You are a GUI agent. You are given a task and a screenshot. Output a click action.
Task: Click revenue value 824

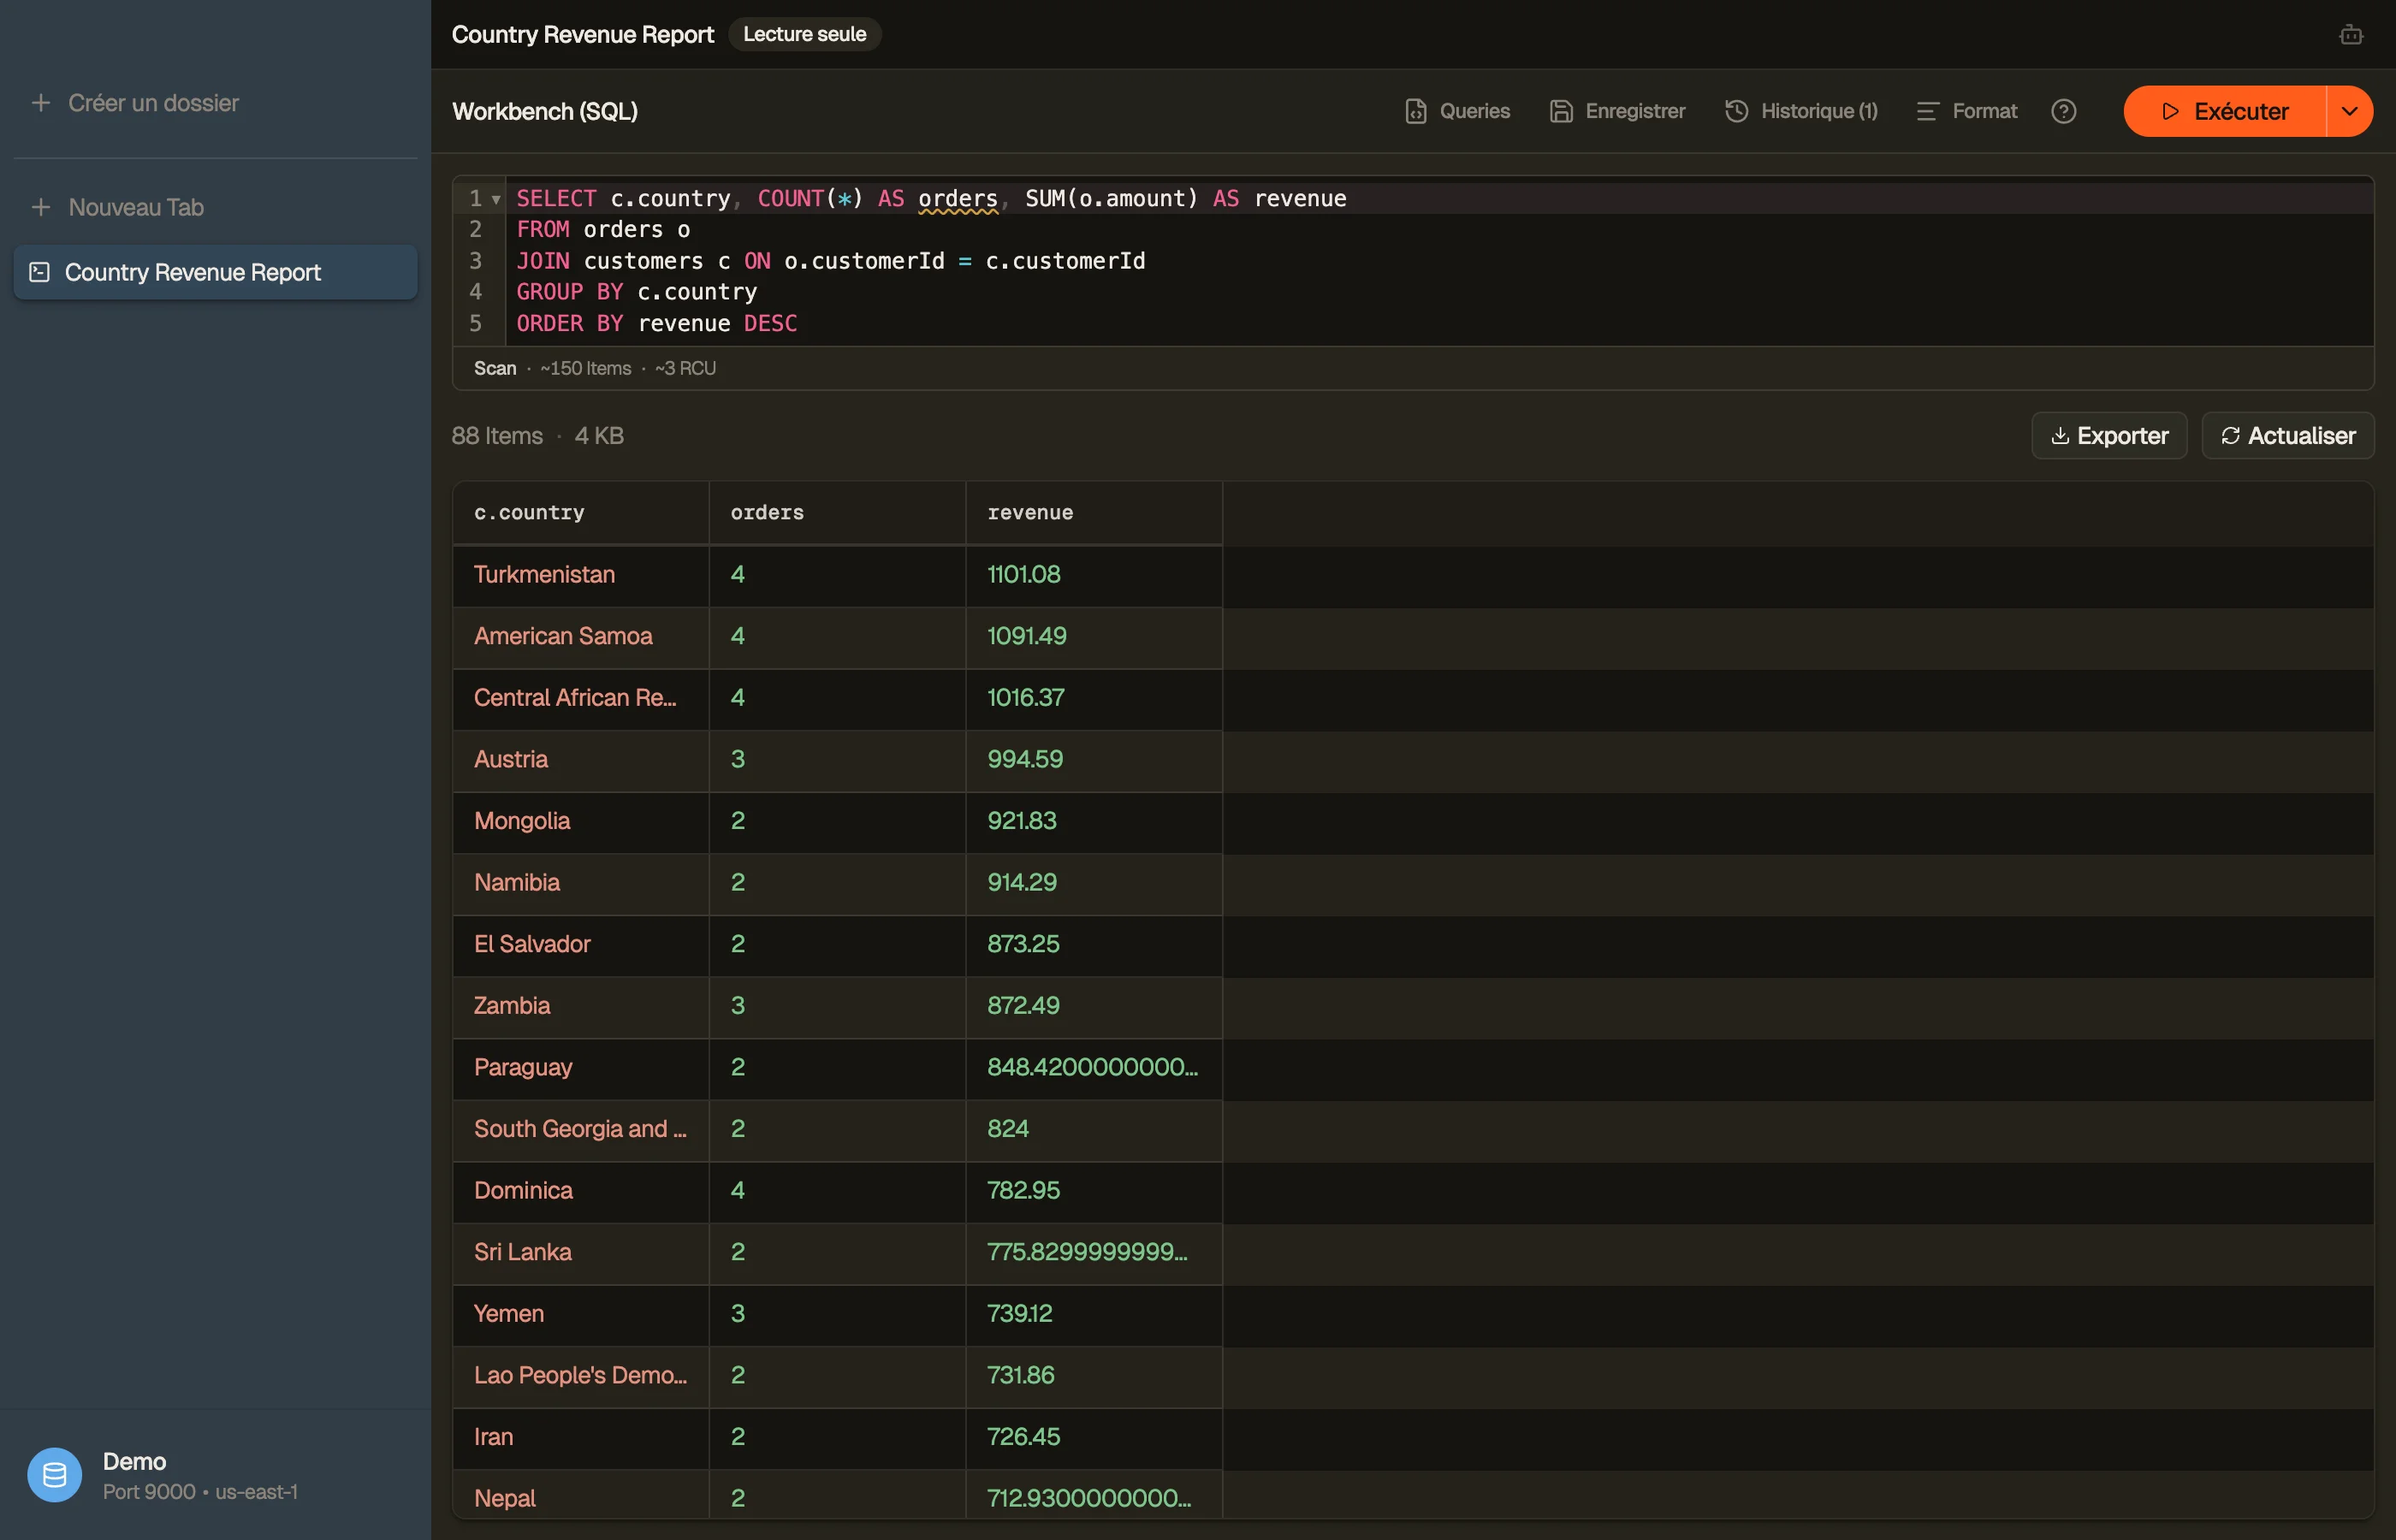(1008, 1129)
